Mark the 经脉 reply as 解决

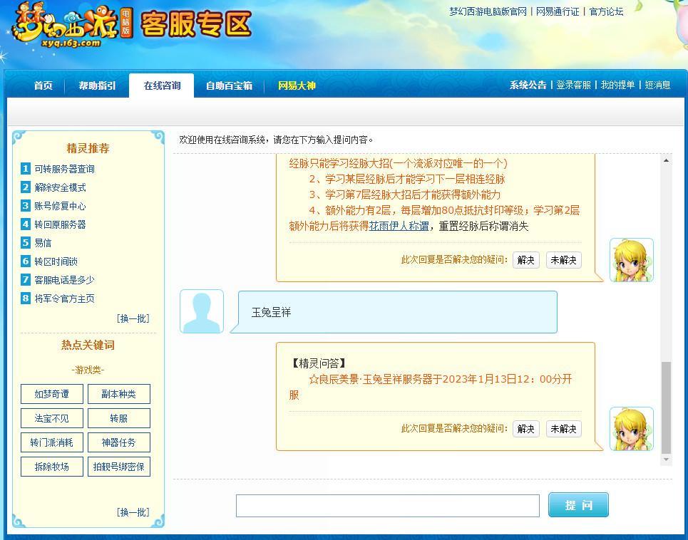click(x=525, y=260)
